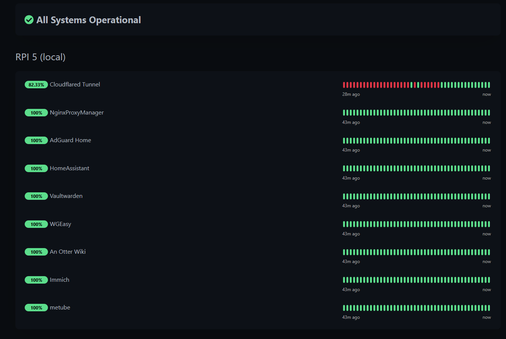Open the HomeAssistant monitor name
Image resolution: width=506 pixels, height=339 pixels.
click(70, 168)
